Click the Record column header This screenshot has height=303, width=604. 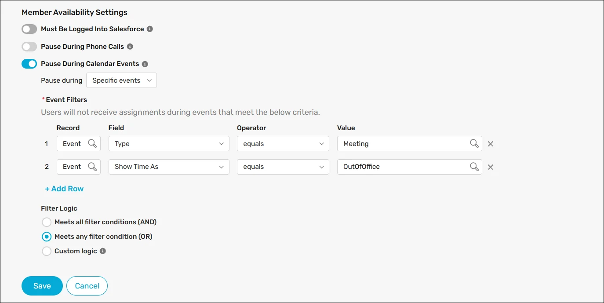click(x=68, y=128)
